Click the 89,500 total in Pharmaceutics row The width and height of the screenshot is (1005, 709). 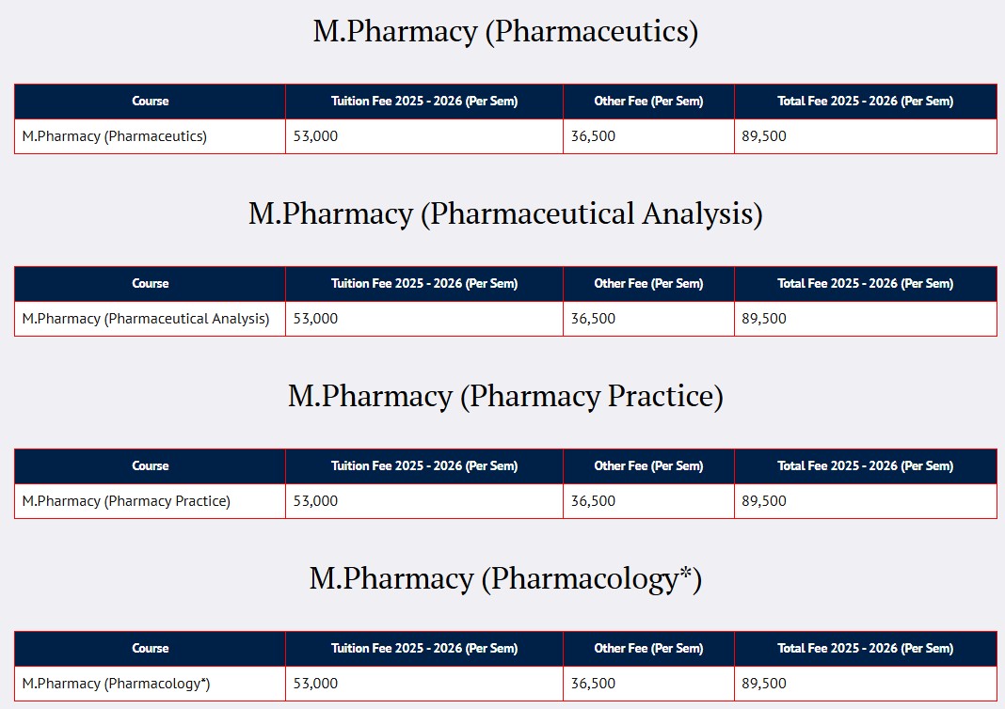click(x=764, y=136)
